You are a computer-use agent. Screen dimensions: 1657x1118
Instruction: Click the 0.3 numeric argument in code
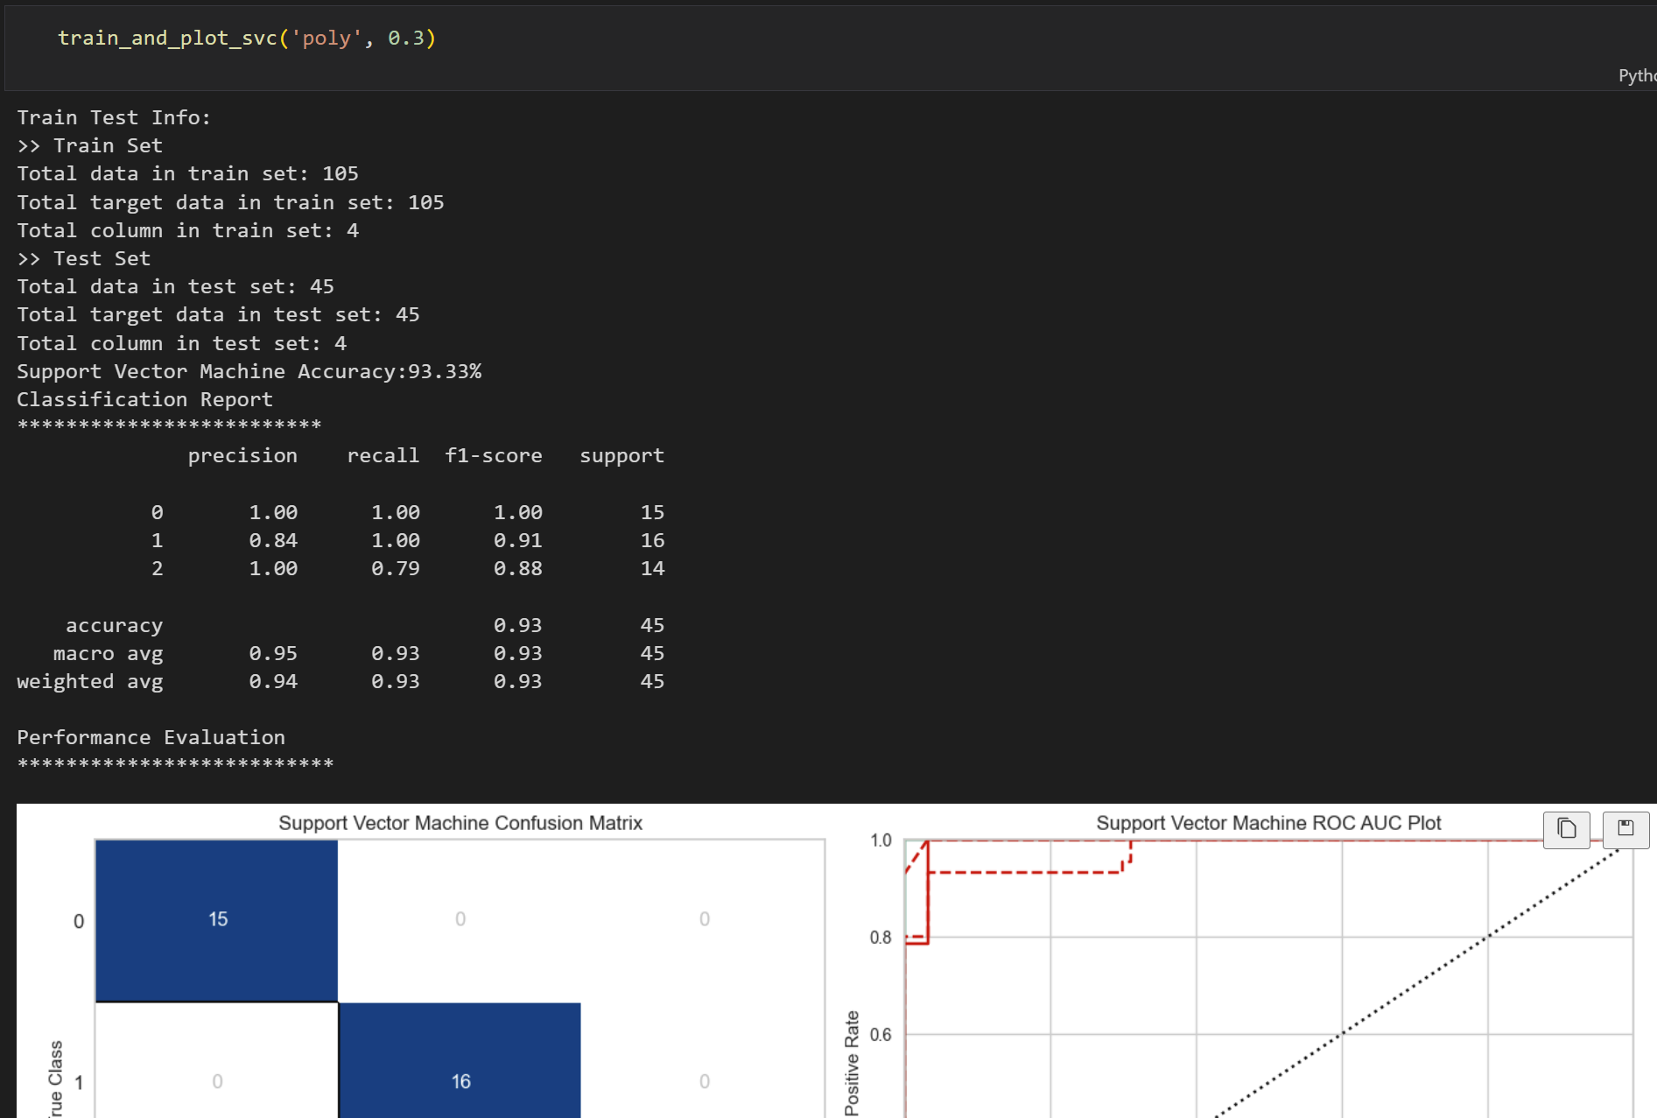(x=406, y=39)
